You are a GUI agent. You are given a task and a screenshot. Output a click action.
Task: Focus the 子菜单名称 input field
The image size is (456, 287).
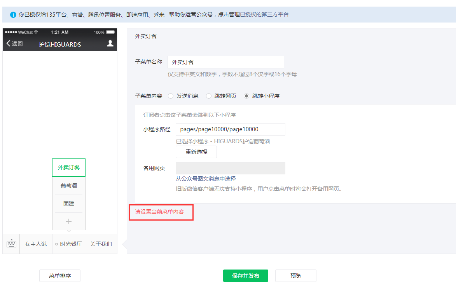point(226,62)
